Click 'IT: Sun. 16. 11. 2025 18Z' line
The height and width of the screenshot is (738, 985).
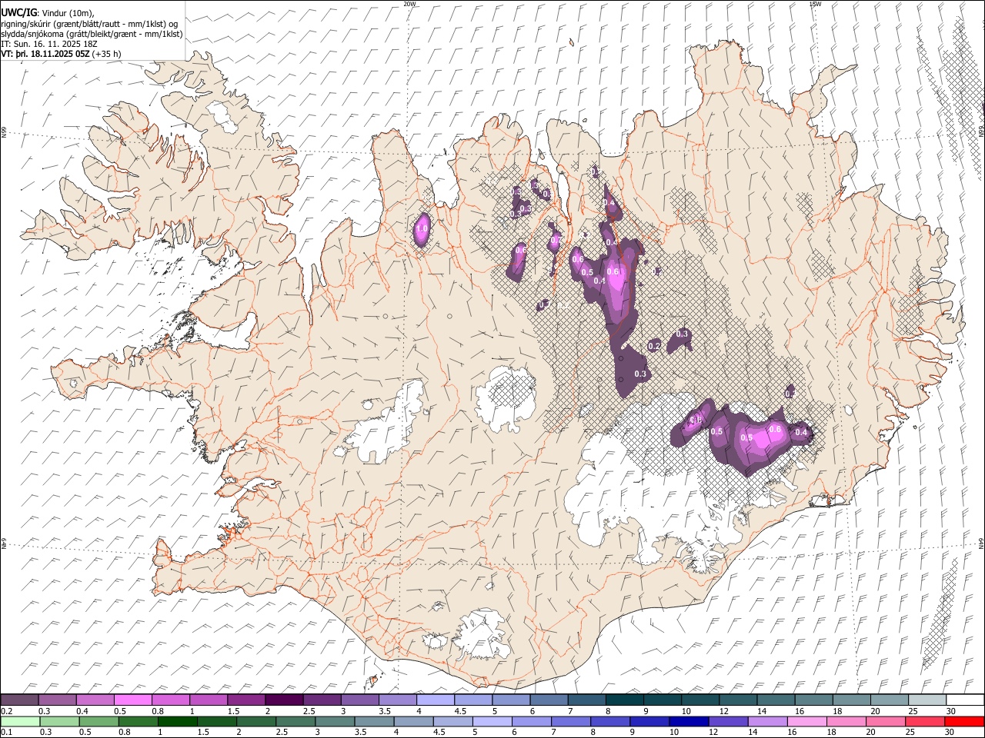(x=49, y=44)
